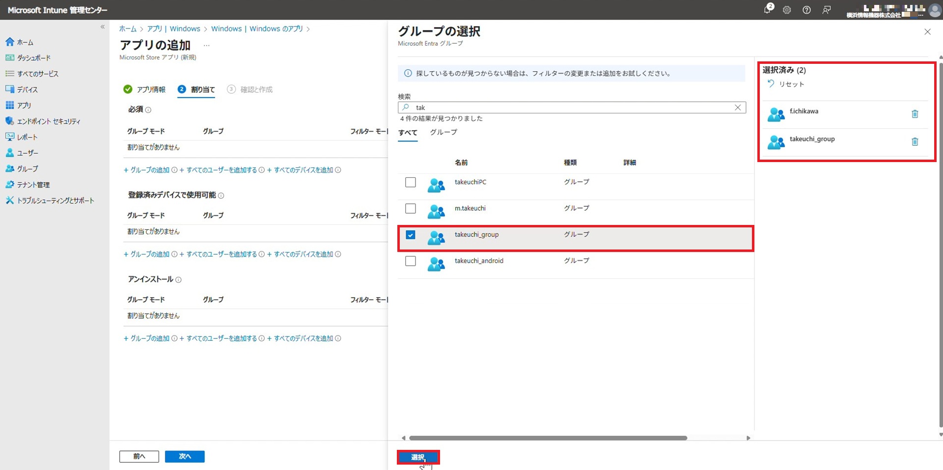
Task: Clear the search box with X icon
Action: [737, 108]
